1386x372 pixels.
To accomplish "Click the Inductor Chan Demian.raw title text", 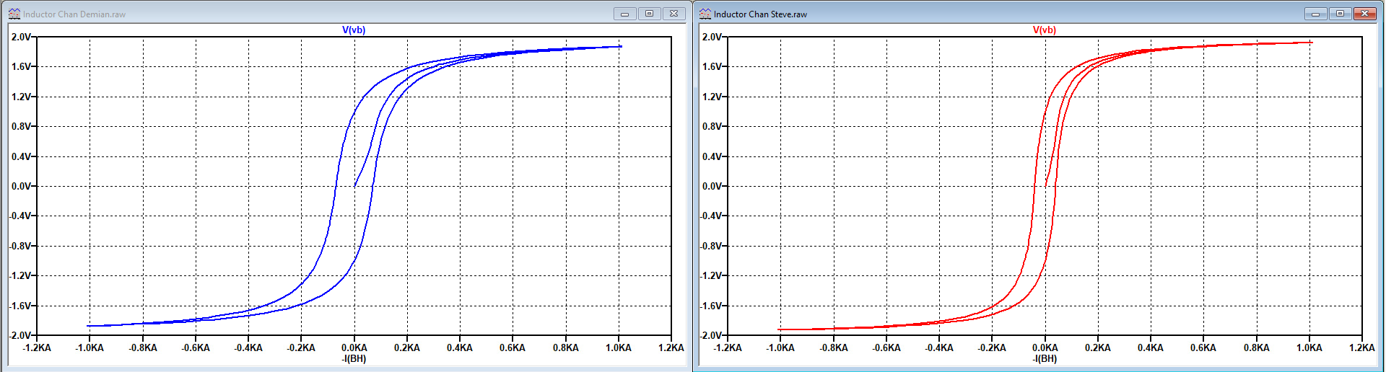I will [74, 14].
